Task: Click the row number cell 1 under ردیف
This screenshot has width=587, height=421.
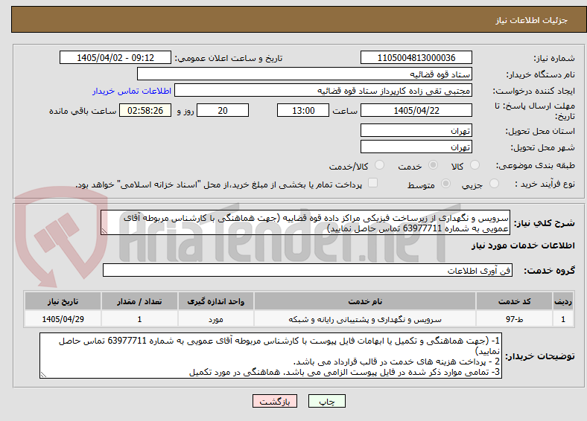Action: (x=563, y=319)
